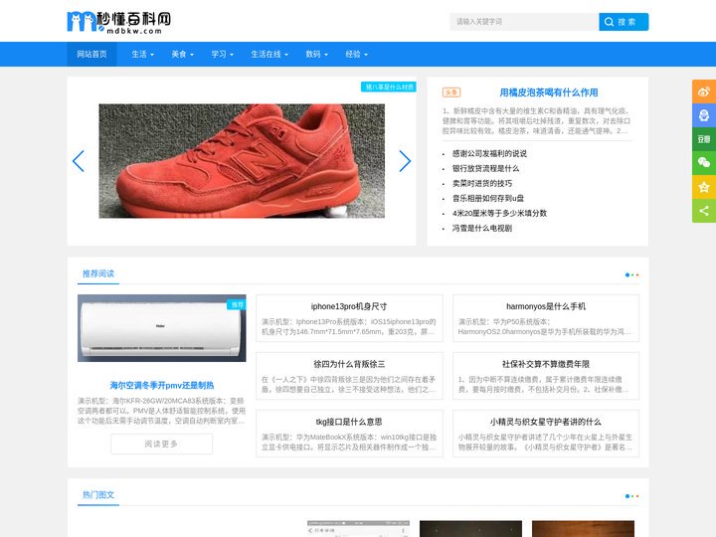Screen dimensions: 716x537
Task: Open card 徐四为什么背叛徐三
Action: 349,376
